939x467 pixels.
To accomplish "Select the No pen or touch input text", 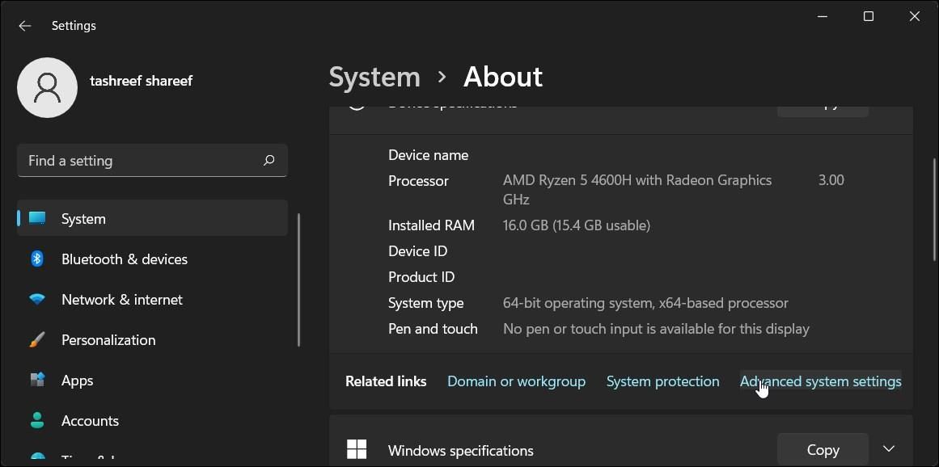I will pos(657,329).
